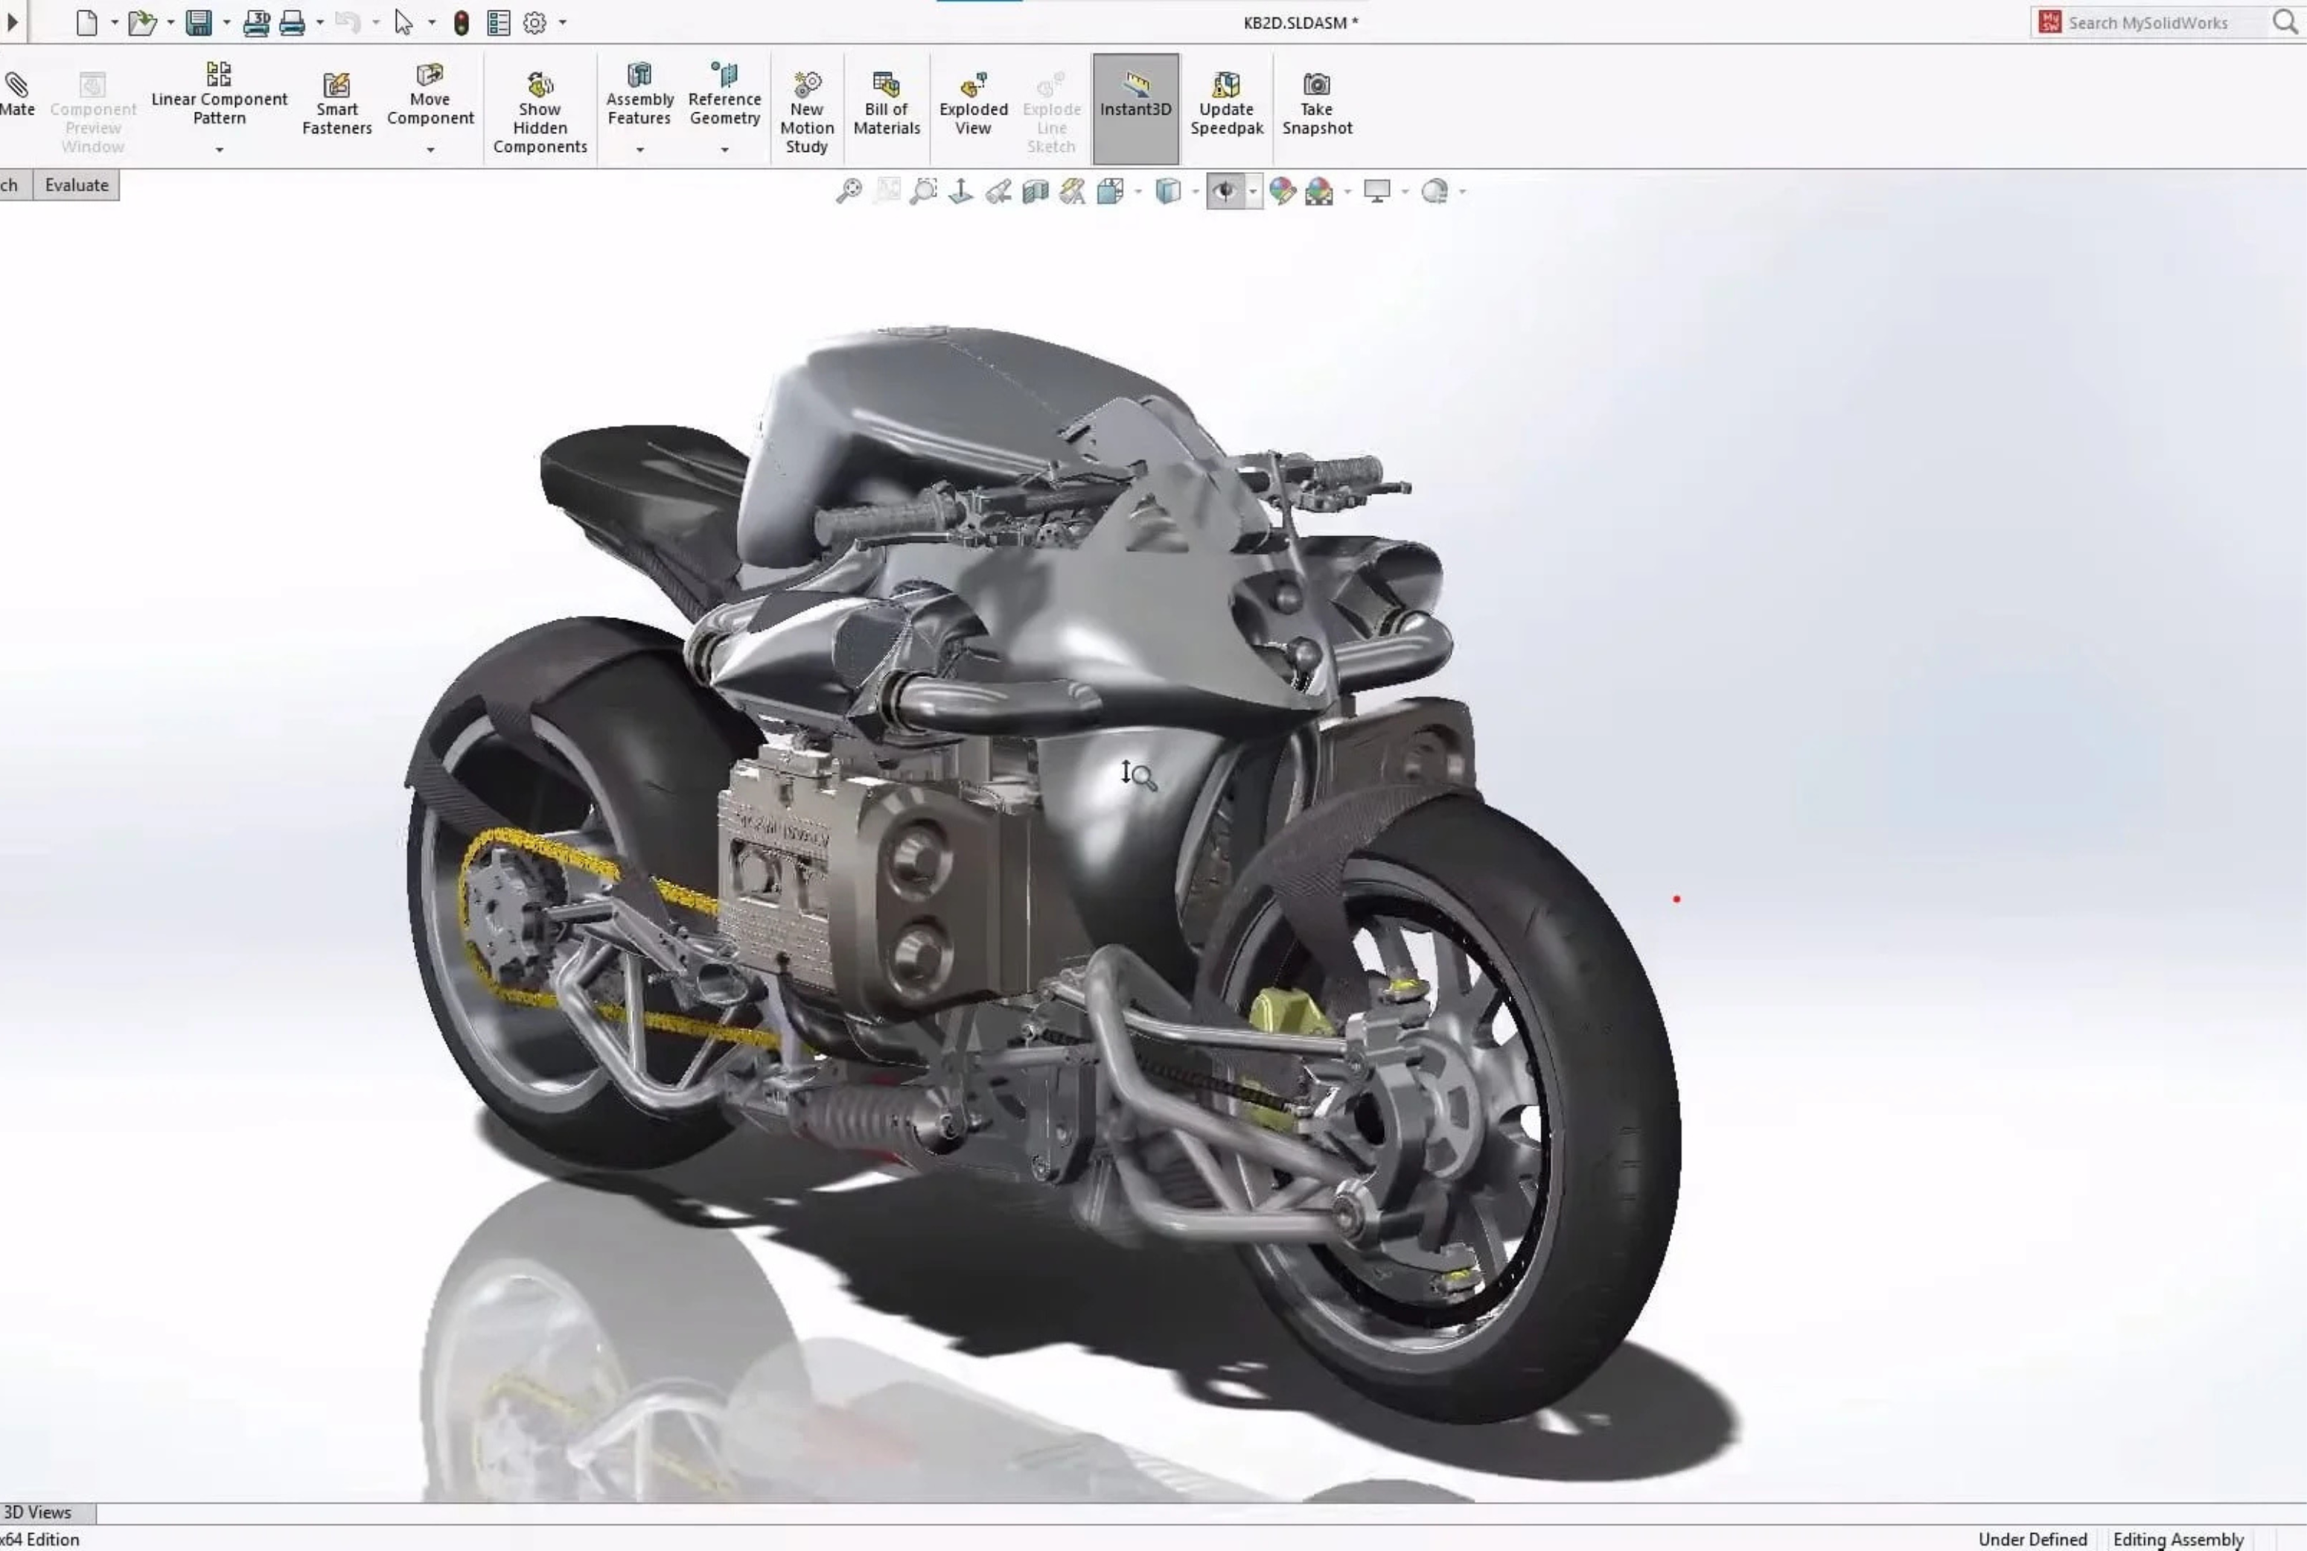Click the Edit Appearance color ball
The height and width of the screenshot is (1551, 2307).
pyautogui.click(x=1282, y=191)
